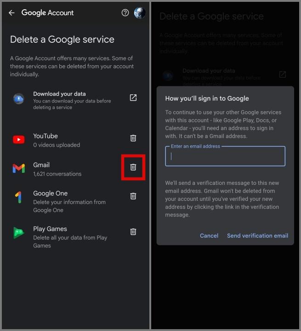Viewport: 301px width, 331px height.
Task: Open Download your data external link icon
Action: pos(133,98)
